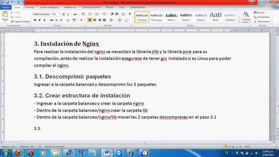This screenshot has width=279, height=157.
Task: Click the save icon in quick access toolbar
Action: pos(7,2)
